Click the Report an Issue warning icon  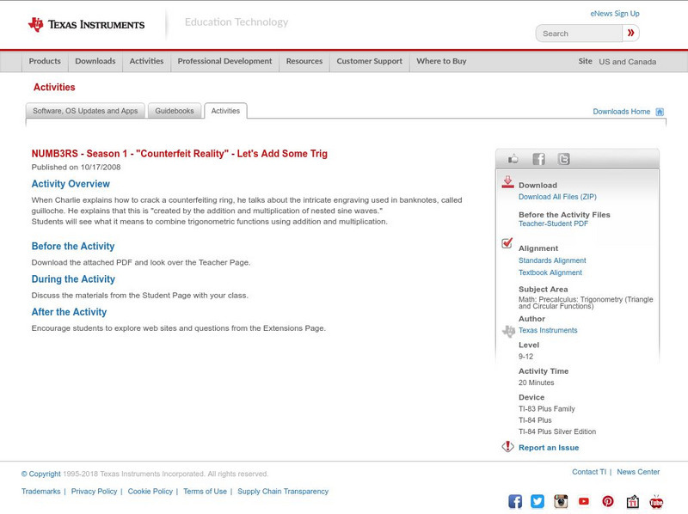(507, 446)
